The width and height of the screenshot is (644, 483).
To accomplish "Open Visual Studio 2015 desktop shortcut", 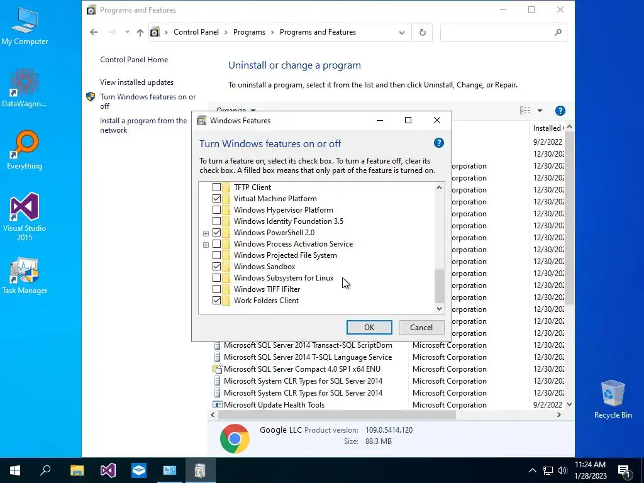I will click(x=25, y=216).
